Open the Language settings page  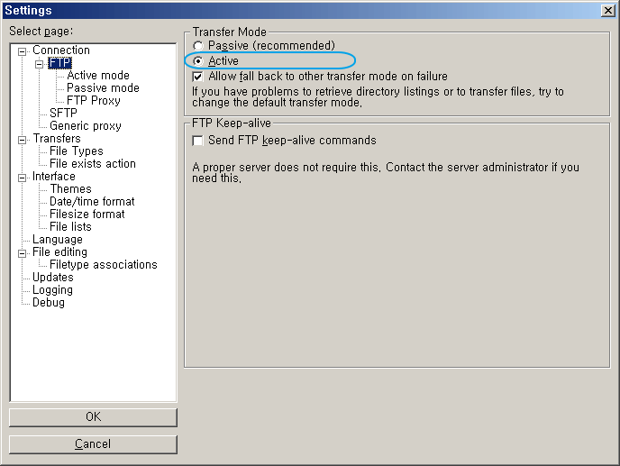pyautogui.click(x=58, y=240)
